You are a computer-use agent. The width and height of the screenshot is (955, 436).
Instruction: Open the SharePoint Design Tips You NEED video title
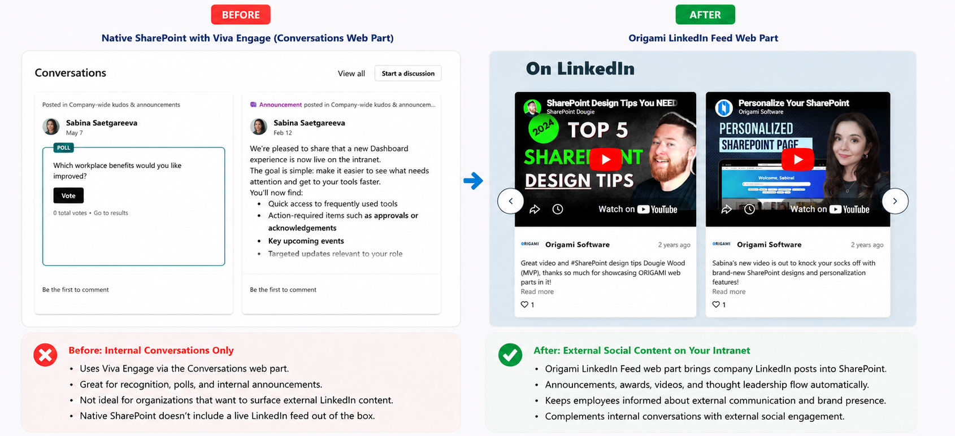[x=612, y=103]
